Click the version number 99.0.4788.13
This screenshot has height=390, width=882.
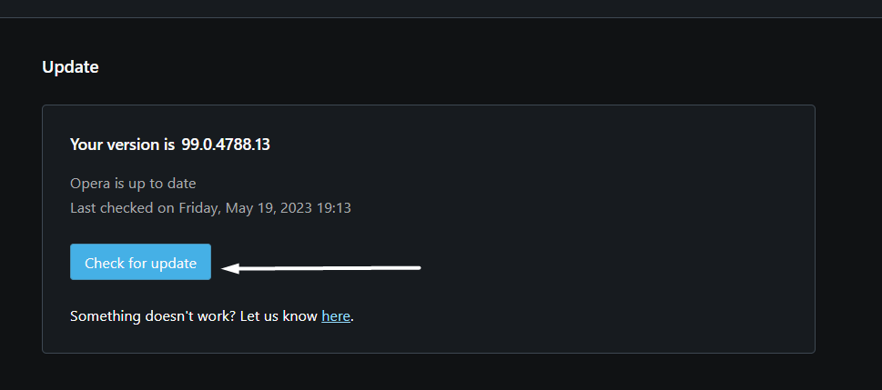pyautogui.click(x=225, y=145)
